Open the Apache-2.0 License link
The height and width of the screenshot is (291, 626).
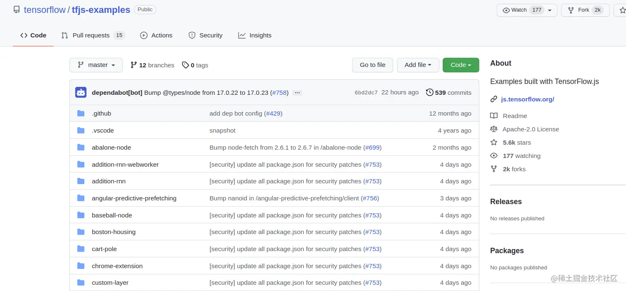[x=531, y=129]
